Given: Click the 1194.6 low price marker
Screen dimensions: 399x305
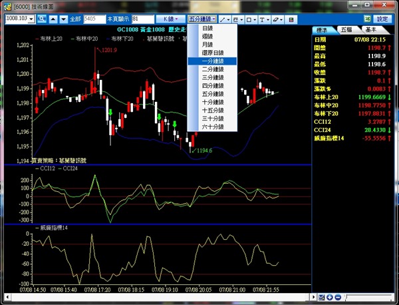Looking at the screenshot, I should tap(204, 151).
